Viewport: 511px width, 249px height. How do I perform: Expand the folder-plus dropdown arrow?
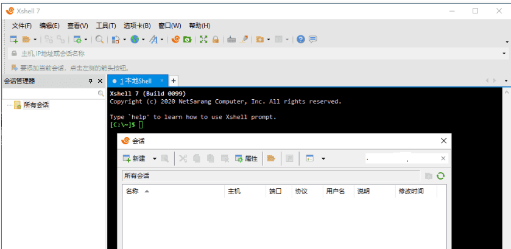tap(269, 40)
